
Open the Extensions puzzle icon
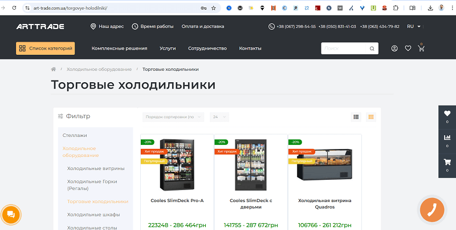point(396,8)
